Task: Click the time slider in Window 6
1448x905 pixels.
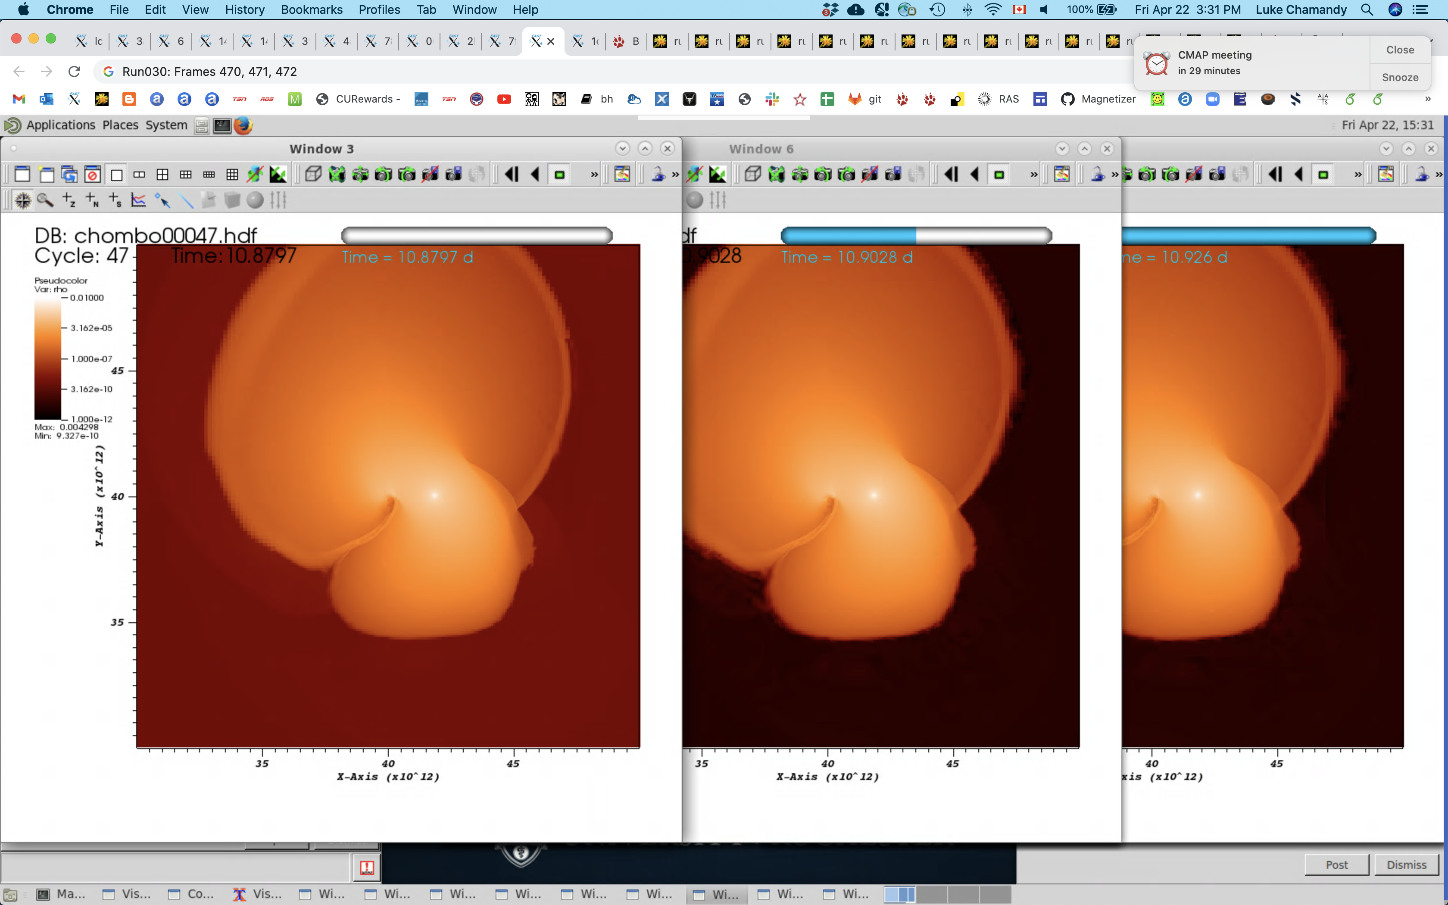Action: click(916, 235)
